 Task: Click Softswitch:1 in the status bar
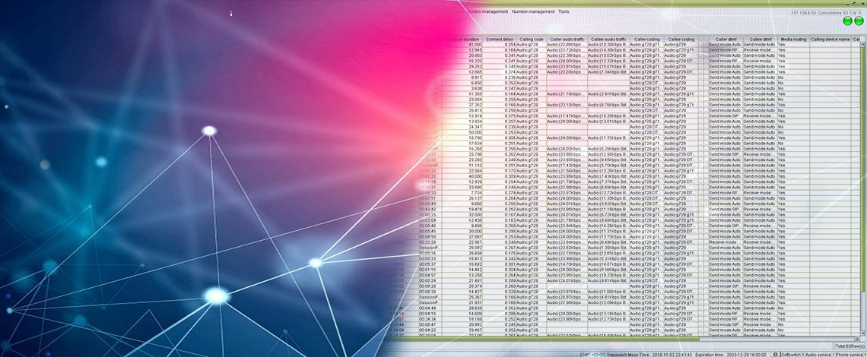[x=792, y=354]
